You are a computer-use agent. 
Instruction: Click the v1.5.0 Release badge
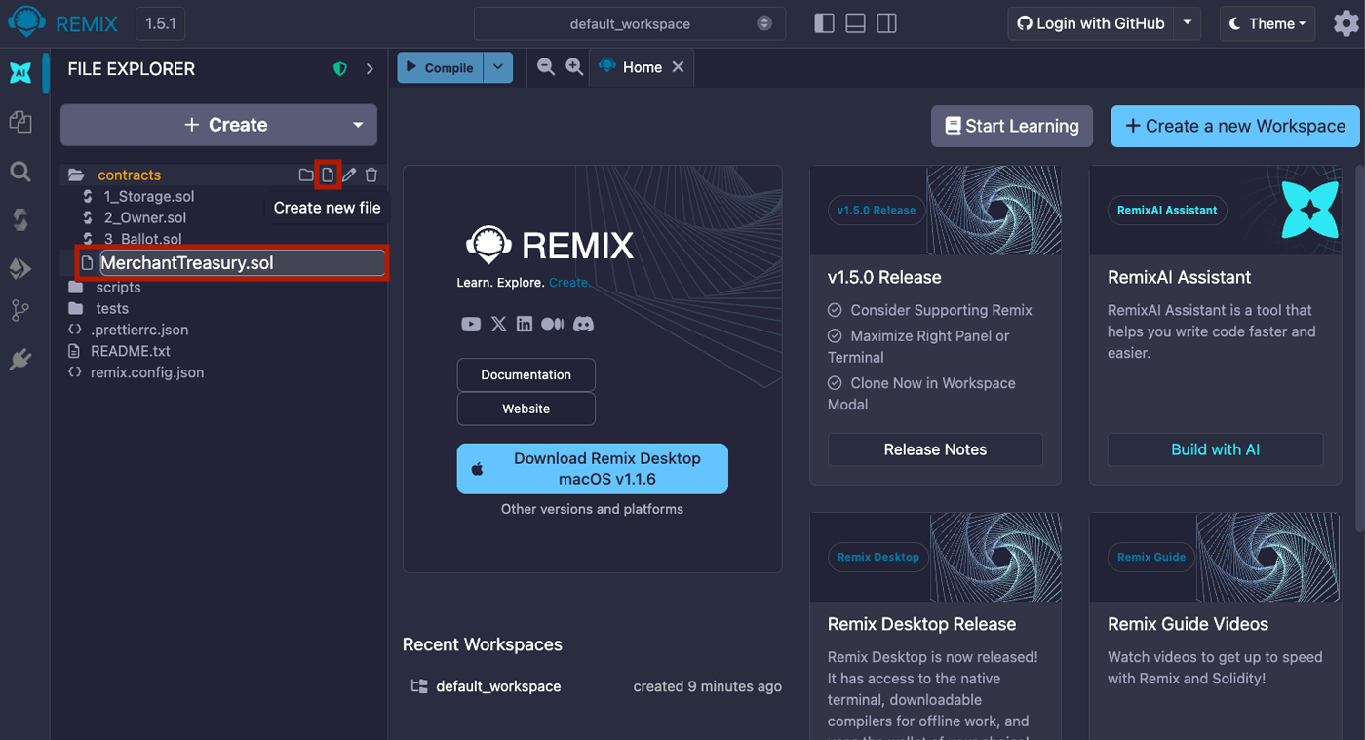877,210
